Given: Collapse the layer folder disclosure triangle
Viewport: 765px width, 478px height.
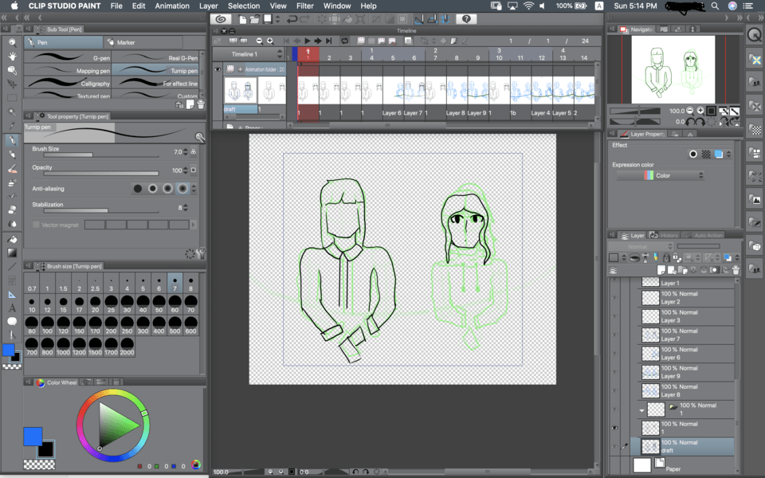Looking at the screenshot, I should click(x=642, y=409).
